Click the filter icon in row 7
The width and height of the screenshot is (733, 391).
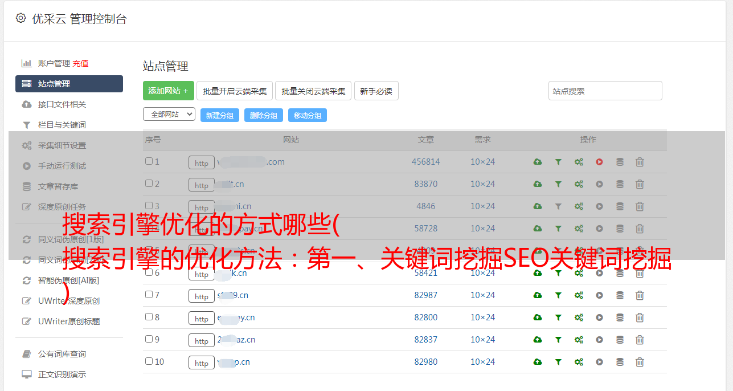(x=558, y=295)
